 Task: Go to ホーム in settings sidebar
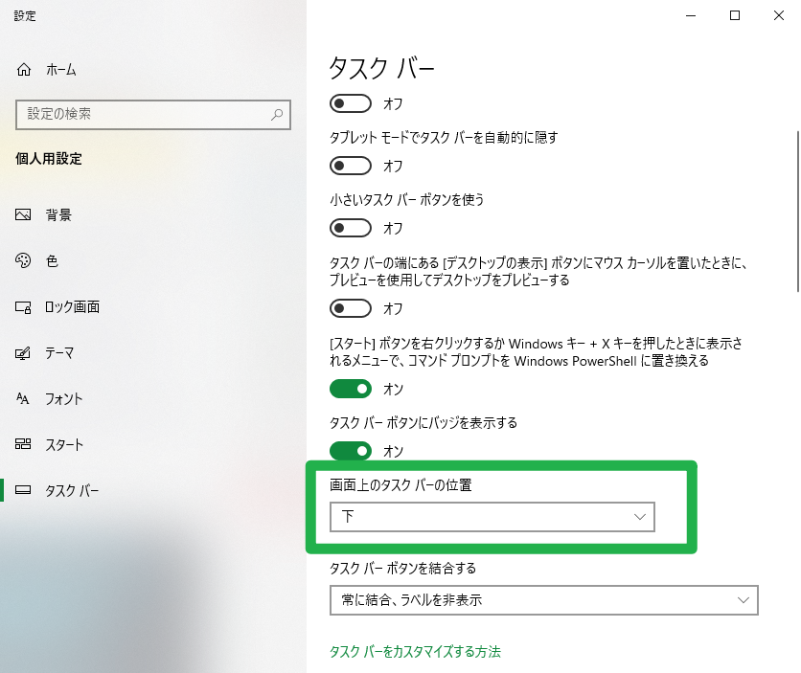tap(60, 69)
